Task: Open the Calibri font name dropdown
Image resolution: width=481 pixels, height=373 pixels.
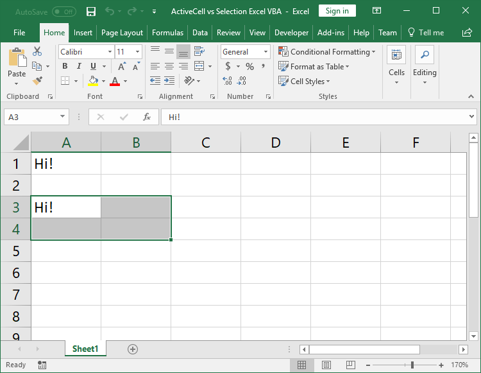Action: pyautogui.click(x=110, y=51)
